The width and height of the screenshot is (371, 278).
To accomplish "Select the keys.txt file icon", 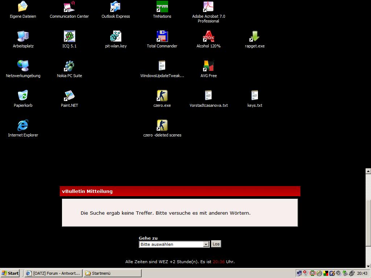I will click(x=255, y=96).
